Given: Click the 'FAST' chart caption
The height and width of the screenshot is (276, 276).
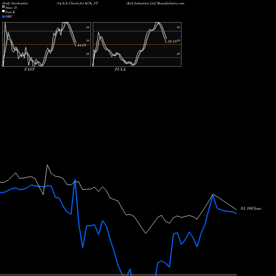Looking at the screenshot, I should coord(30,70).
